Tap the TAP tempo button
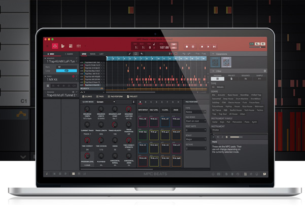 [x=174, y=45]
